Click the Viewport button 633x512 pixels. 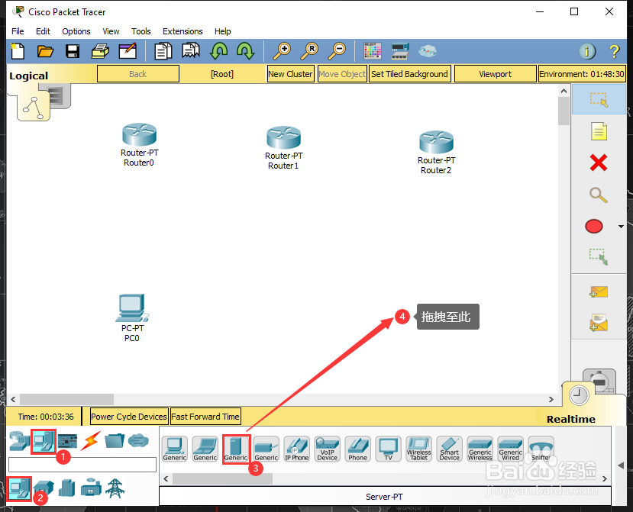tap(496, 74)
